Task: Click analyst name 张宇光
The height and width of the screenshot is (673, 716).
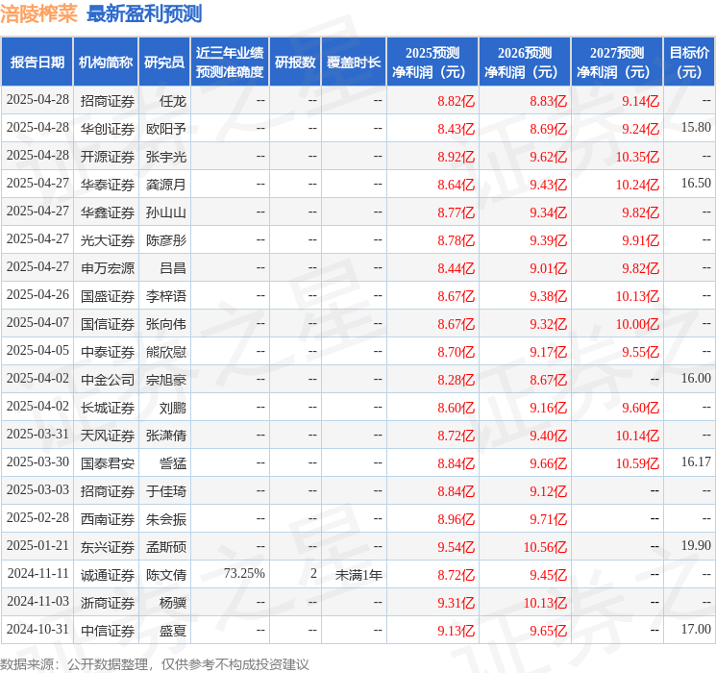Action: (x=165, y=157)
